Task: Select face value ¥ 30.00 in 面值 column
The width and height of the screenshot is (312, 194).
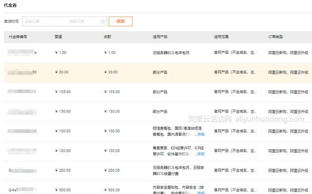Action: pyautogui.click(x=62, y=72)
